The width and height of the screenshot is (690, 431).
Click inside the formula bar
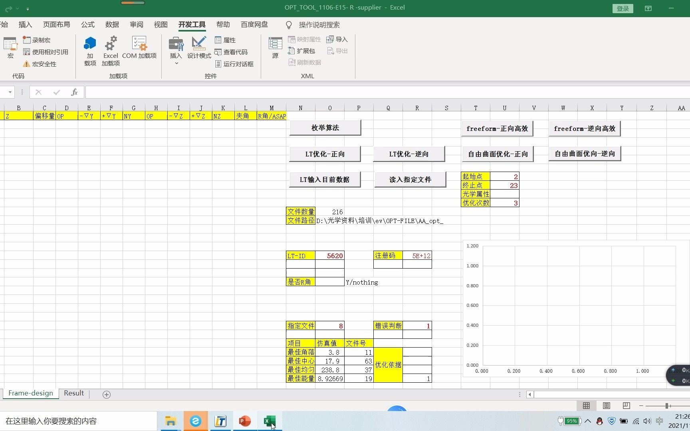coord(387,92)
